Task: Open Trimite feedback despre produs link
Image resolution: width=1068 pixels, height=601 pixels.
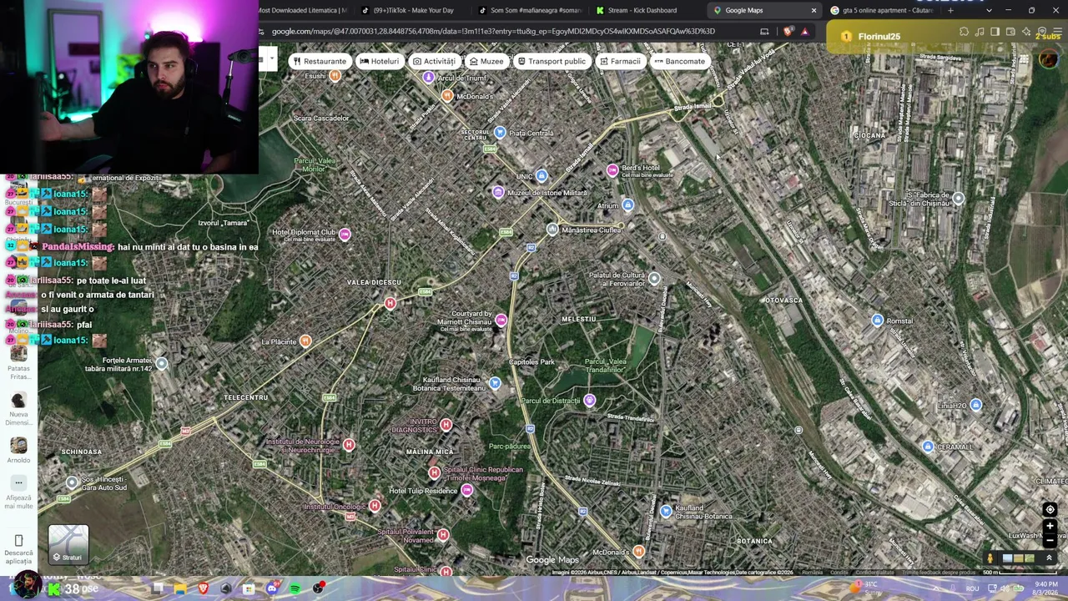Action: coord(938,573)
